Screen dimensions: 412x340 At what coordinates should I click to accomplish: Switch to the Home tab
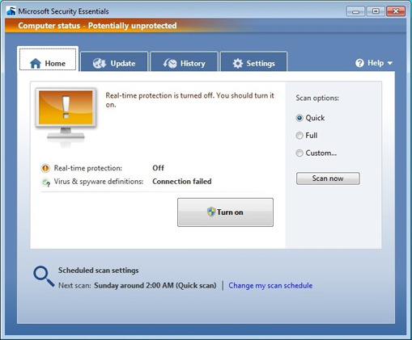pyautogui.click(x=48, y=60)
